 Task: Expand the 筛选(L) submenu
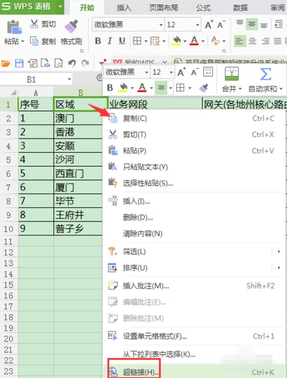tap(194, 251)
